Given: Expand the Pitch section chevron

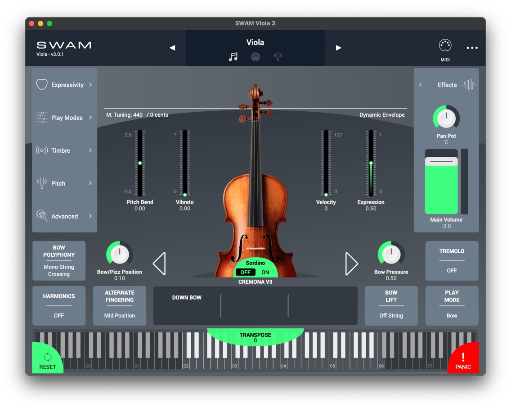Looking at the screenshot, I should pos(90,183).
